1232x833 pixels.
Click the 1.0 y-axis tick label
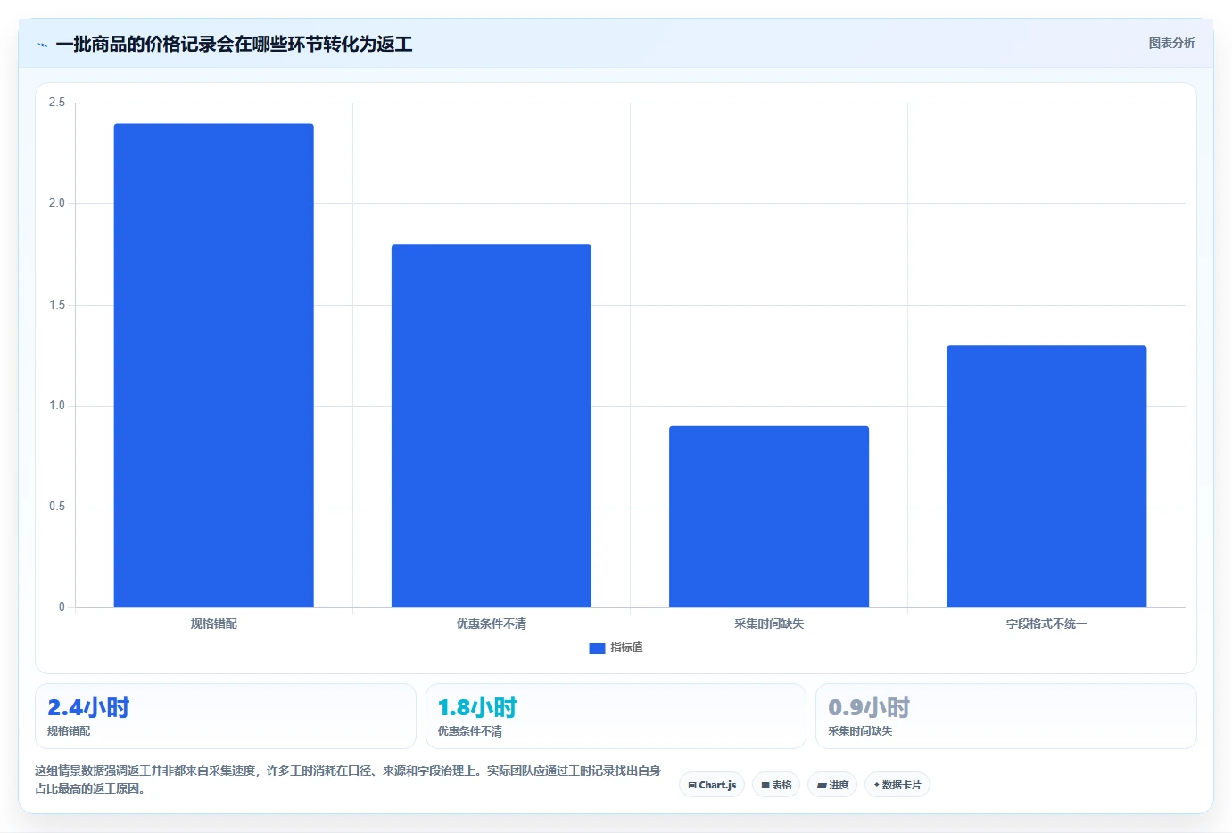(57, 406)
